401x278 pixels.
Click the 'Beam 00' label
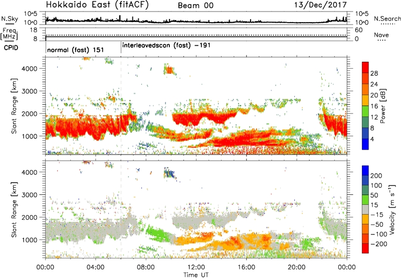195,6
